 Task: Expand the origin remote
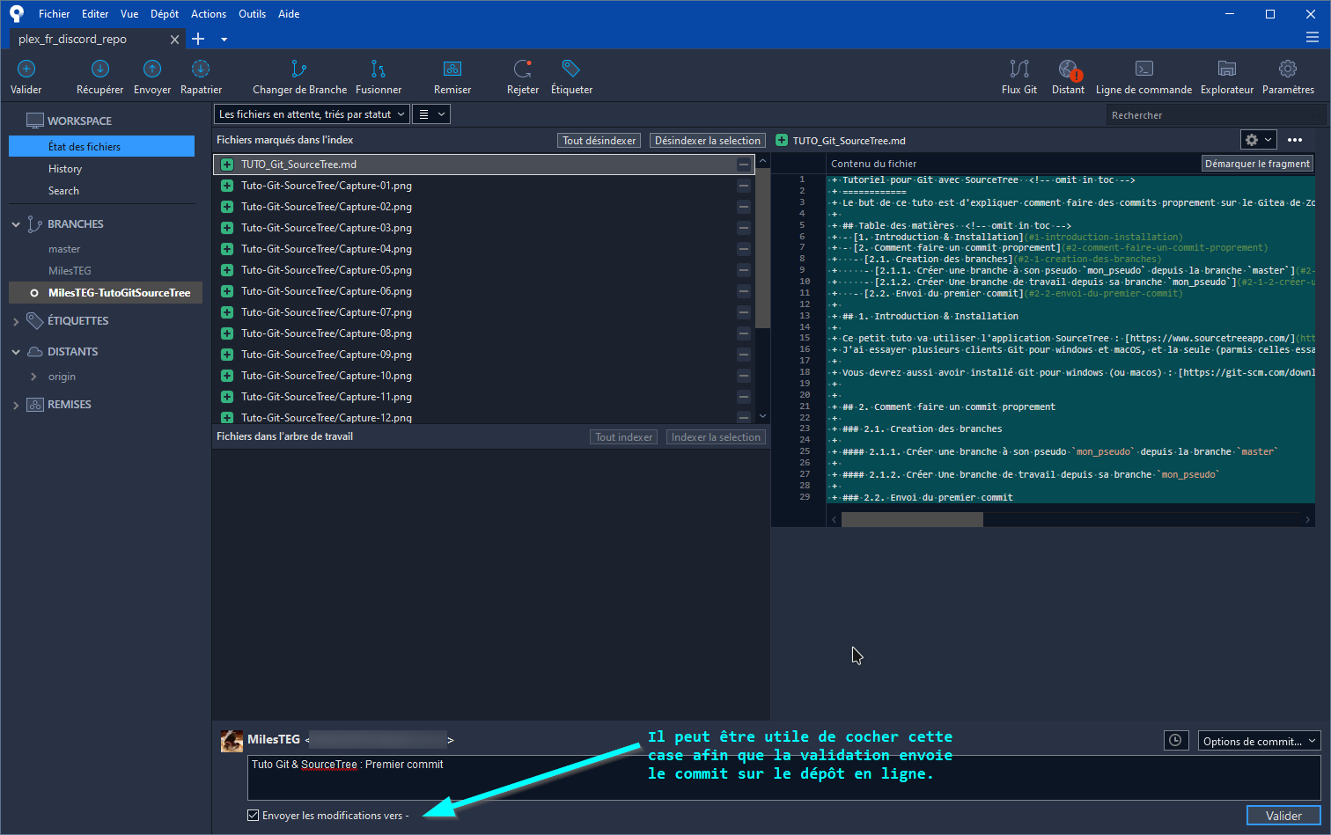(x=33, y=377)
